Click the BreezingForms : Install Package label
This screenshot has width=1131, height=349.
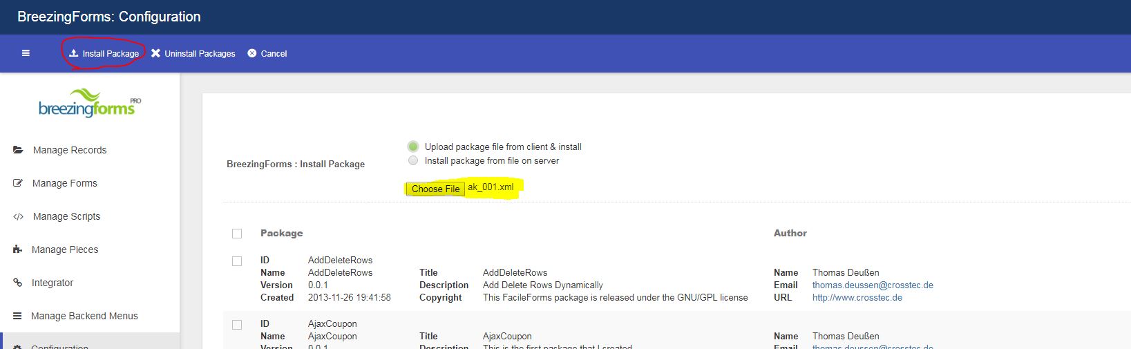point(296,164)
